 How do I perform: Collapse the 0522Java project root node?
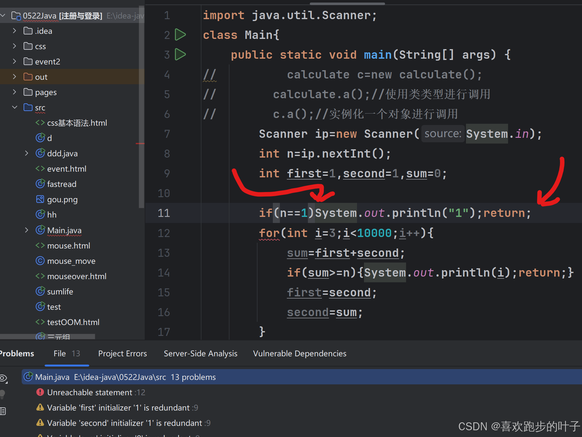click(3, 15)
